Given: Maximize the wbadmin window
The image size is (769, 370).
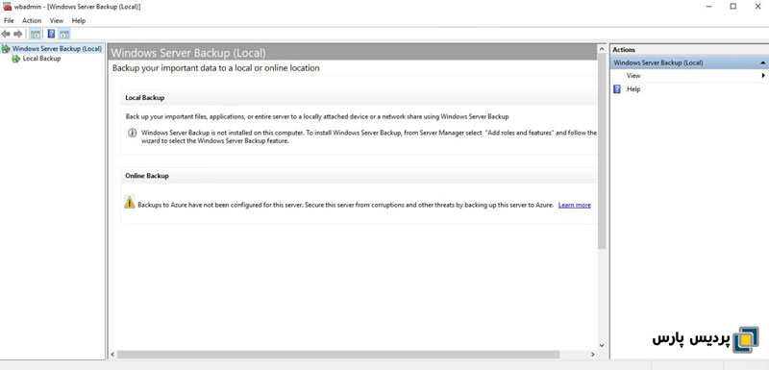Looking at the screenshot, I should pos(733,7).
